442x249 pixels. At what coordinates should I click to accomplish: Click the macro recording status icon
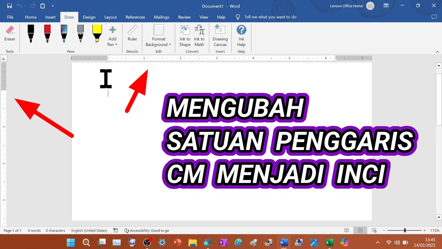click(116, 230)
